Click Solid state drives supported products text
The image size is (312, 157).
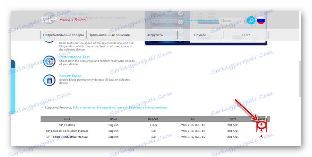point(120,108)
